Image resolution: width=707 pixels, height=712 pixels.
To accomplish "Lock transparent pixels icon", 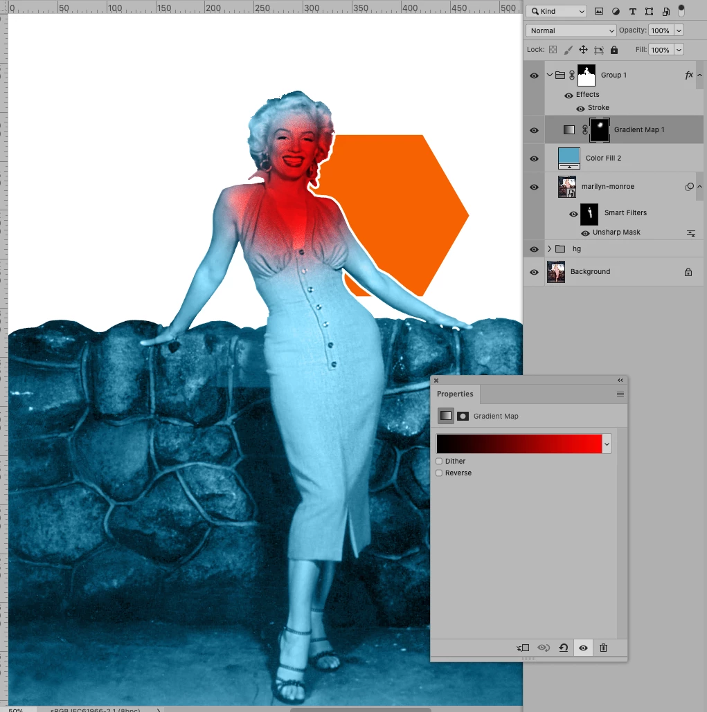I will tap(553, 50).
